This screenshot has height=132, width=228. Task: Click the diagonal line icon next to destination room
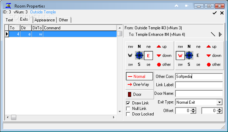[213, 34]
